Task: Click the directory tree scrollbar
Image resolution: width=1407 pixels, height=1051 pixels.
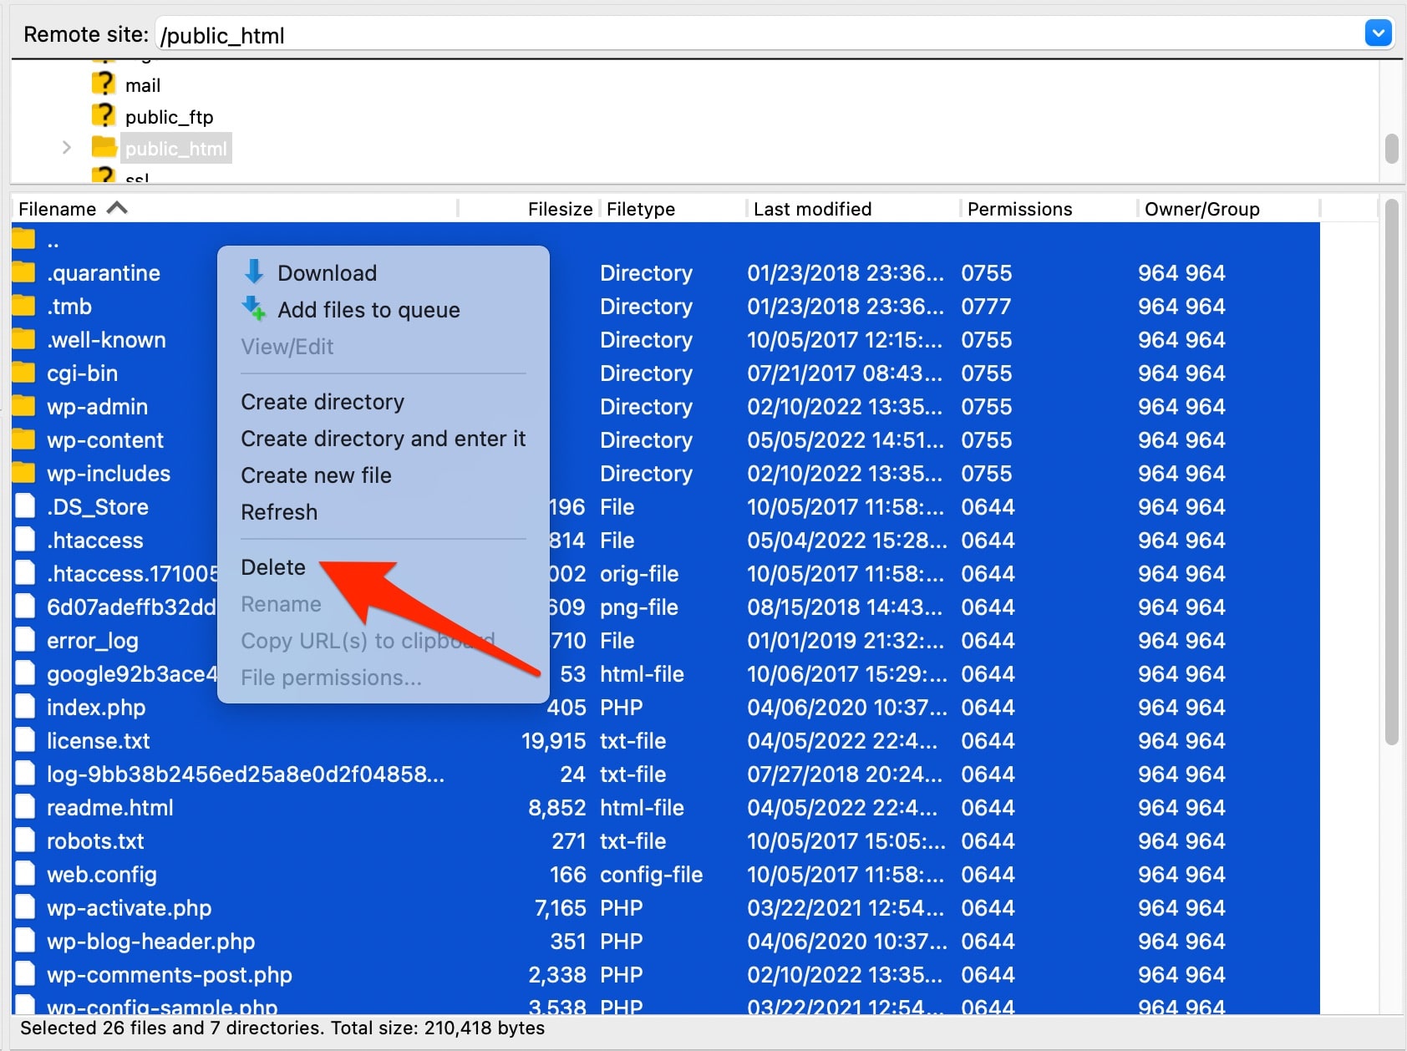Action: (x=1391, y=149)
